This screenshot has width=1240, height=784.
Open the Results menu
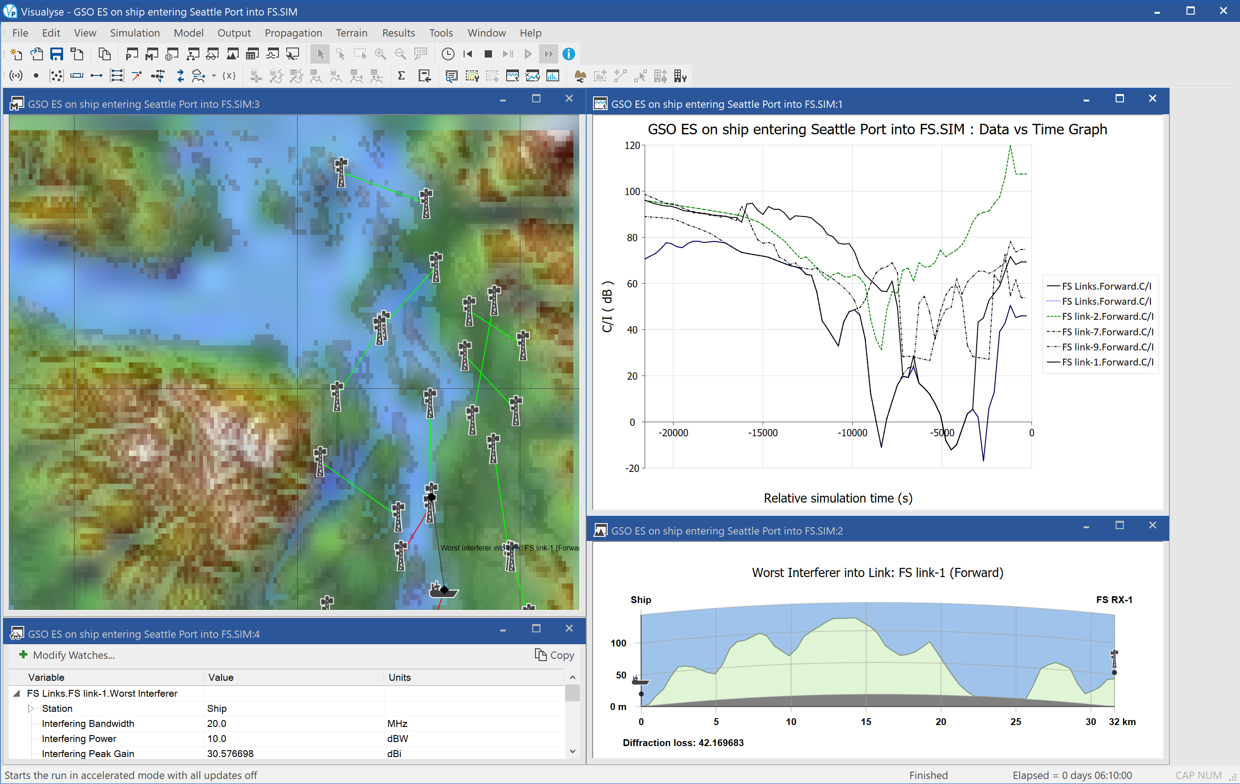coord(399,33)
